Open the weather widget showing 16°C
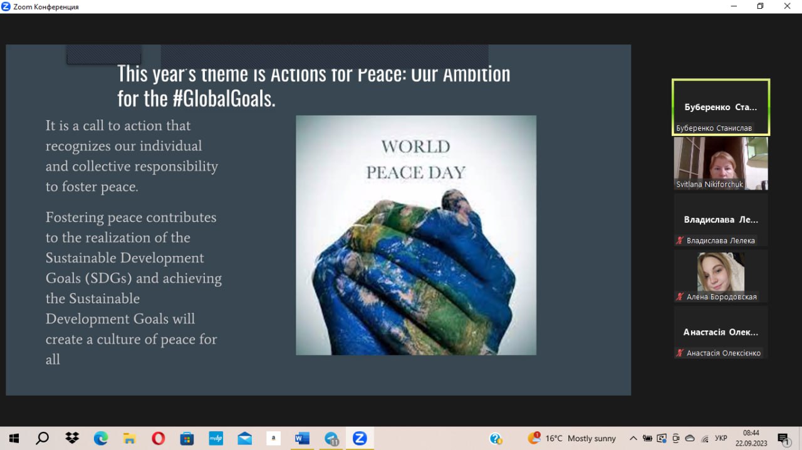802x450 pixels. [571, 439]
